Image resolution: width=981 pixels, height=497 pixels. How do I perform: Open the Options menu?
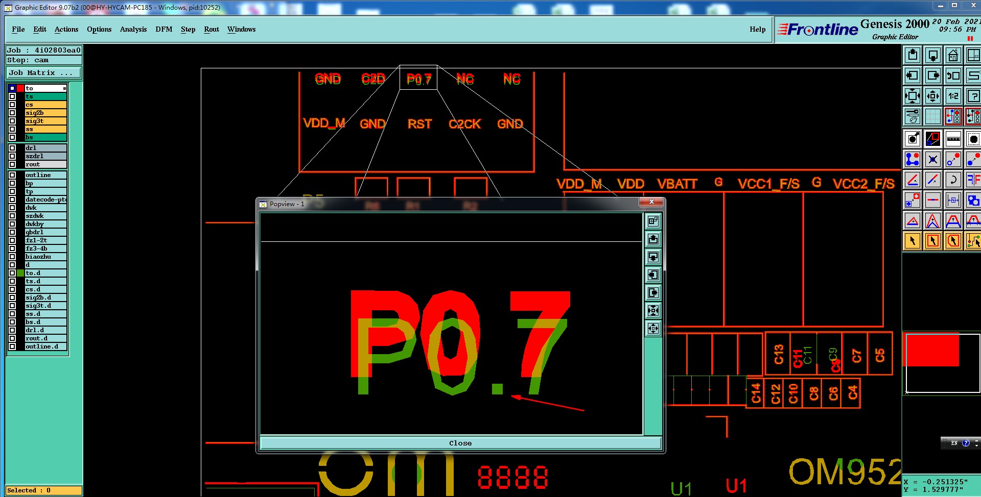pos(99,30)
